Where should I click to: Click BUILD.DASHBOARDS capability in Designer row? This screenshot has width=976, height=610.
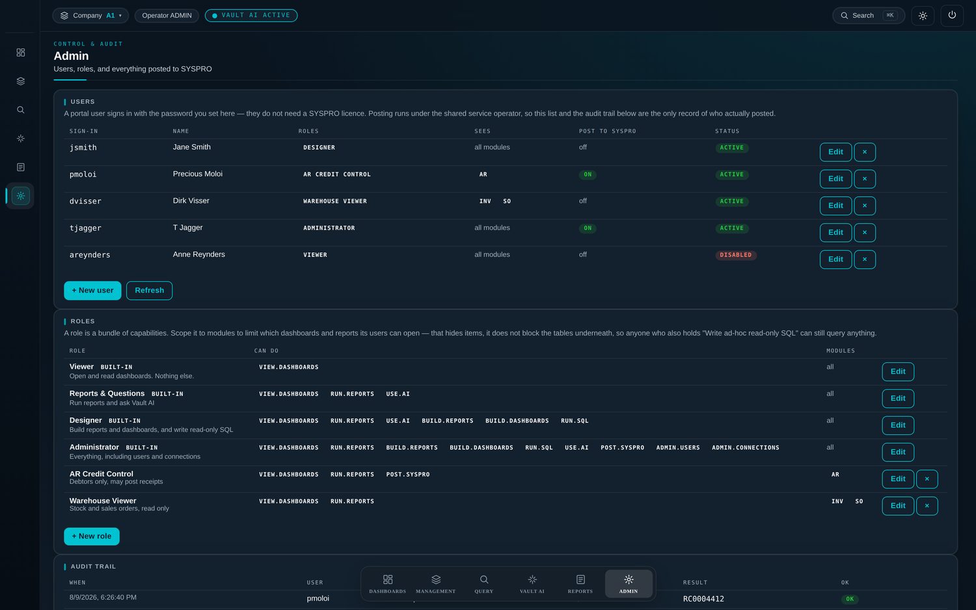tap(517, 421)
